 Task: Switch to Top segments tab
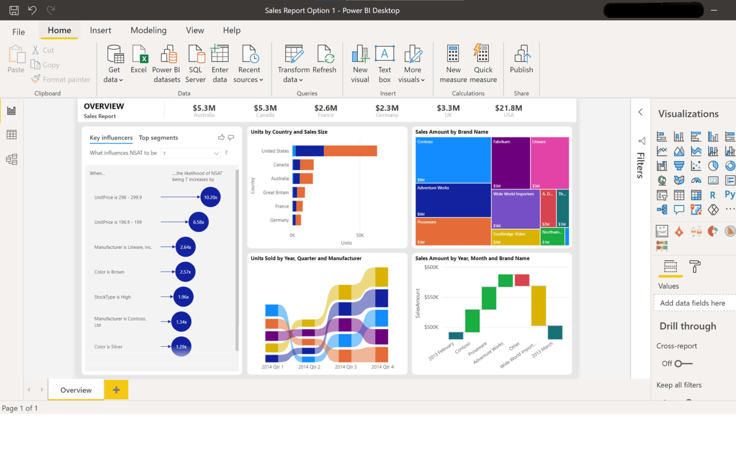158,138
